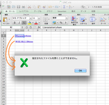Viewport: 109px width, 105px height.
Task: Toggle italic formatting
Action: pos(19,23)
